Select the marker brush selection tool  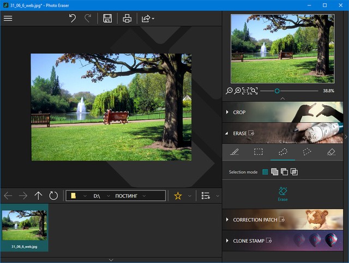(234, 152)
